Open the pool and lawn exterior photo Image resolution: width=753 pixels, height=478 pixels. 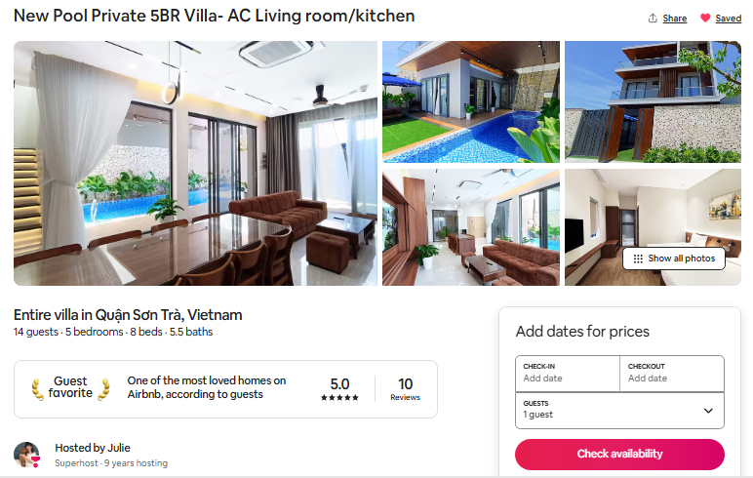coord(470,101)
